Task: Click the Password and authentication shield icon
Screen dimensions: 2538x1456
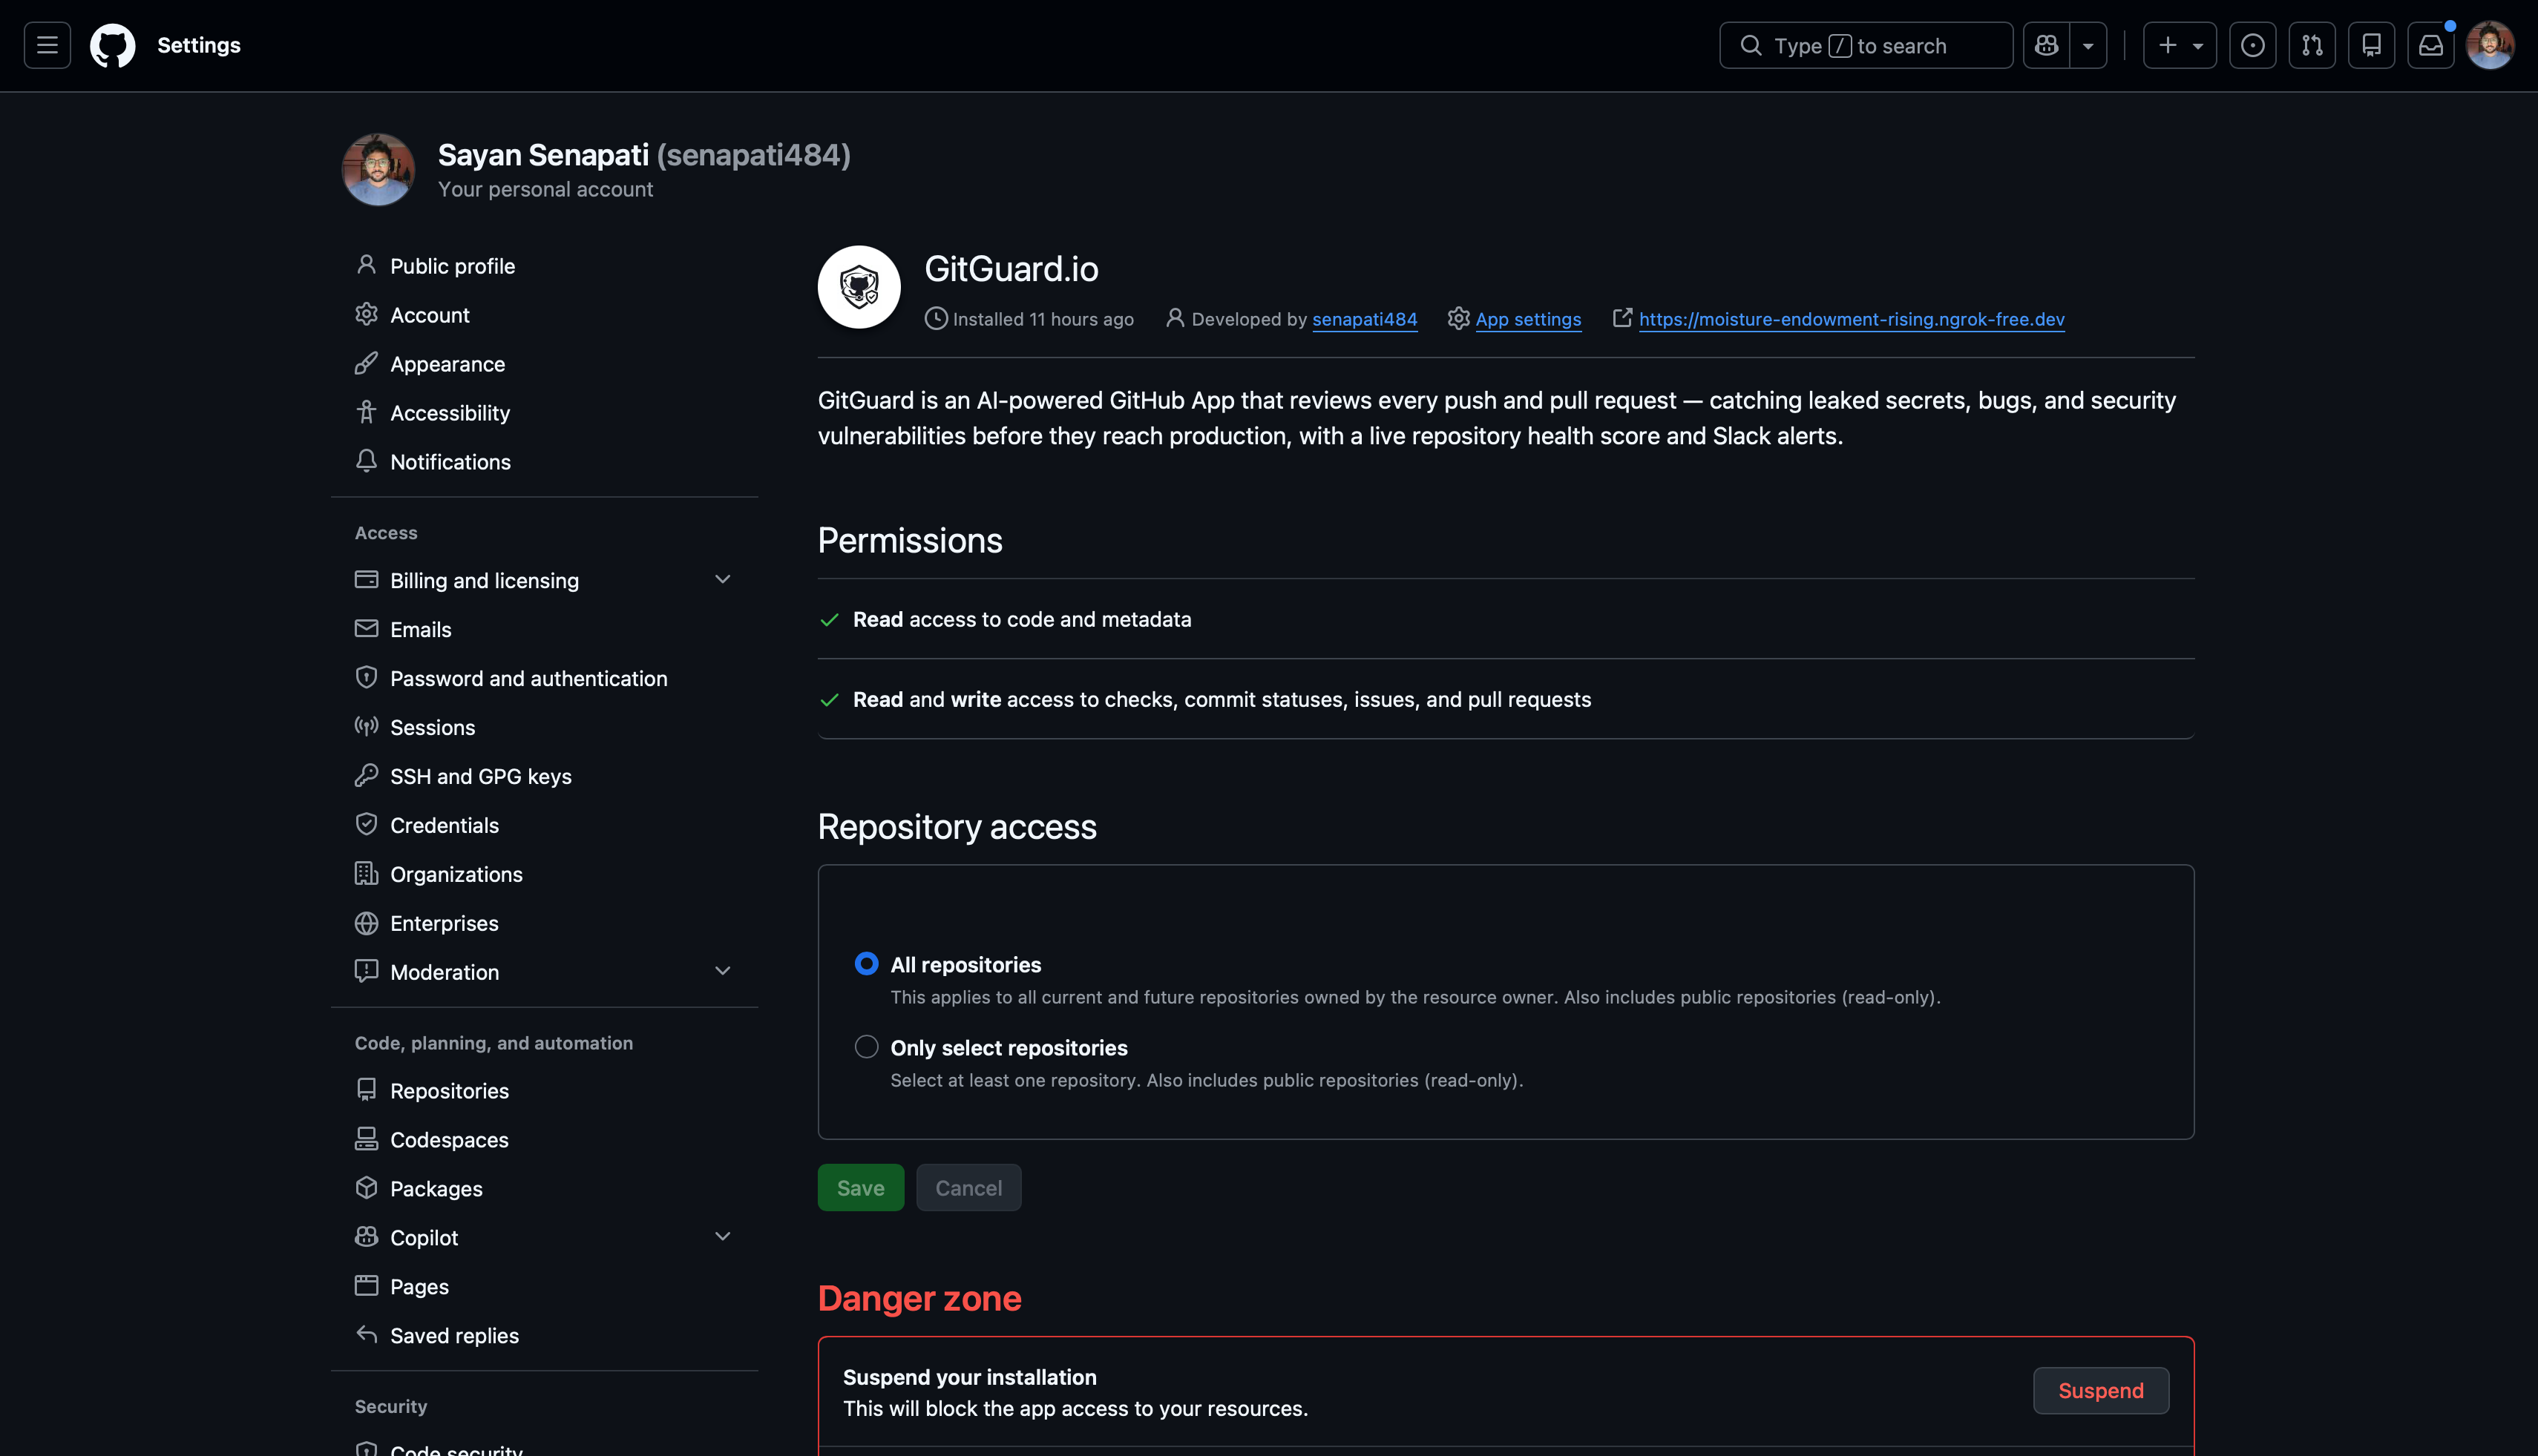Action: tap(366, 678)
